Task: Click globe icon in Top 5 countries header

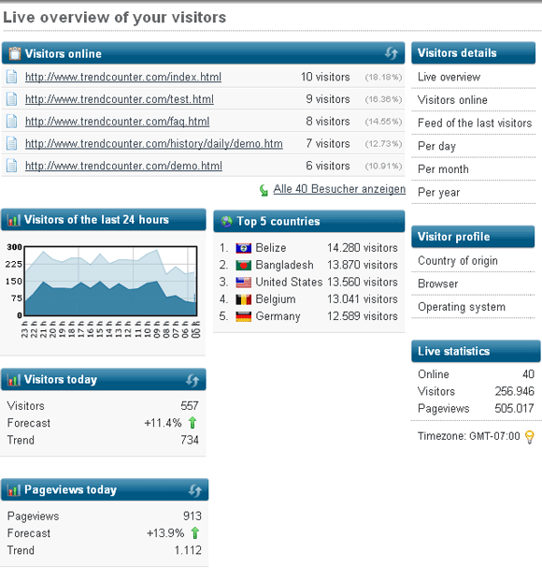Action: pyautogui.click(x=226, y=221)
